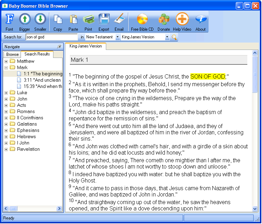Image resolution: width=262 pixels, height=224 pixels.
Task: Expand the Acts results node
Action: click(x=6, y=105)
